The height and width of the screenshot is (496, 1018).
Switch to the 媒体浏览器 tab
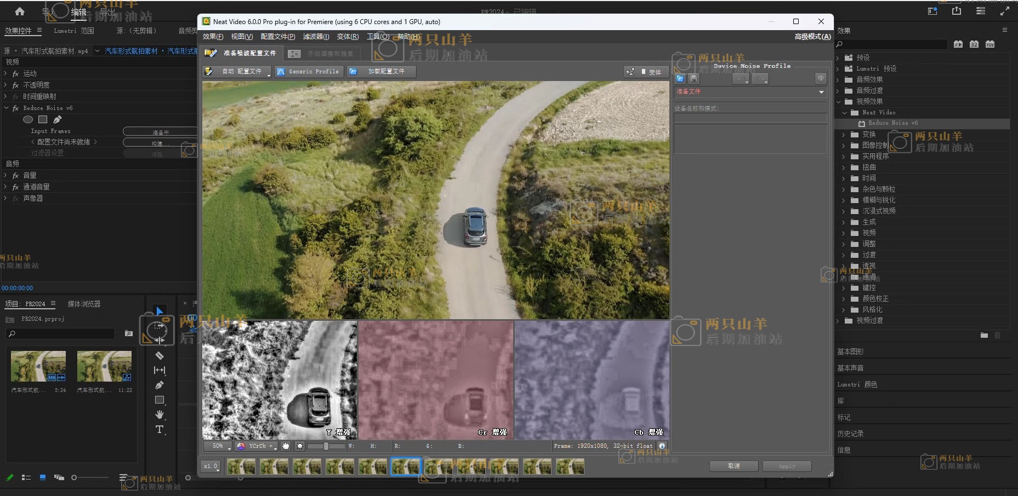click(x=84, y=304)
